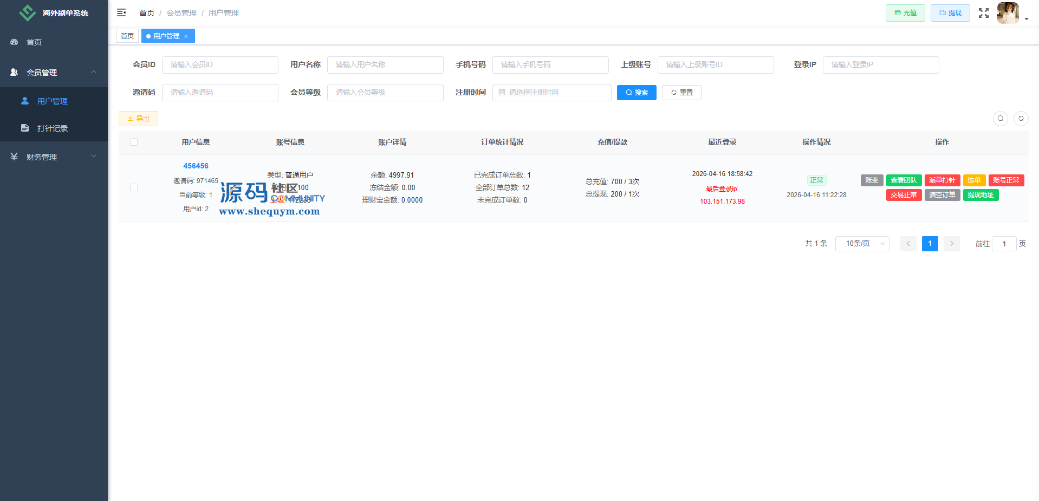Click the system logo icon in sidebar
This screenshot has width=1039, height=501.
pyautogui.click(x=27, y=12)
